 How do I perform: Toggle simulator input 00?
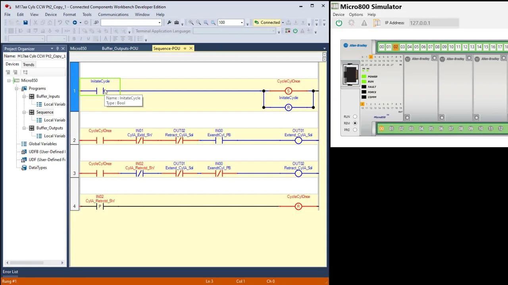point(381,47)
